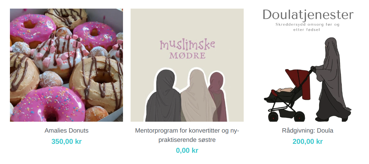Open Mentorprogram for konvertitter title link
This screenshot has height=164, width=369.
click(x=187, y=135)
